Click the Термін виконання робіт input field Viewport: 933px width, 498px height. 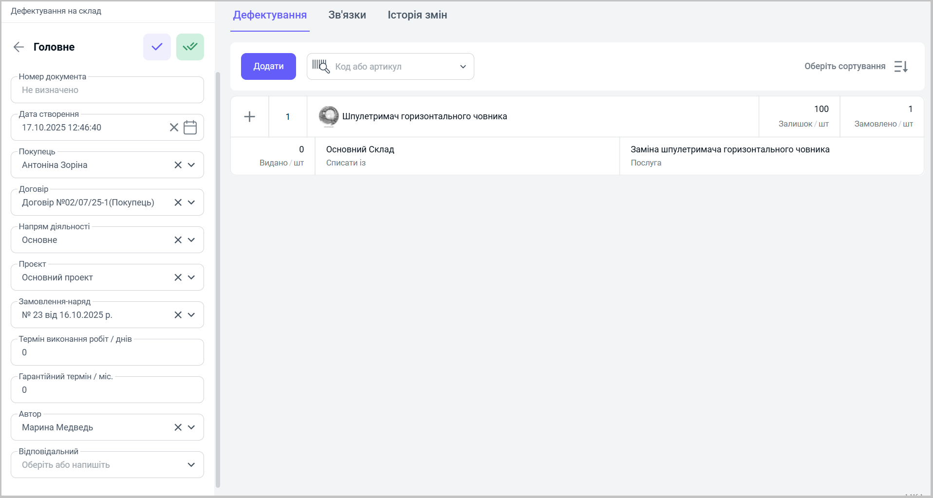(x=107, y=352)
